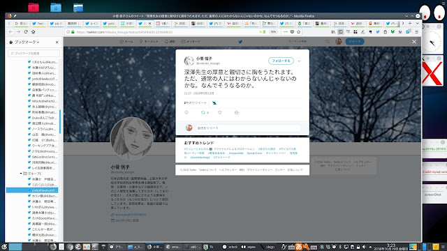The image size is (447, 251).
Task: Close the current active tab
Action: pyautogui.click(x=149, y=23)
